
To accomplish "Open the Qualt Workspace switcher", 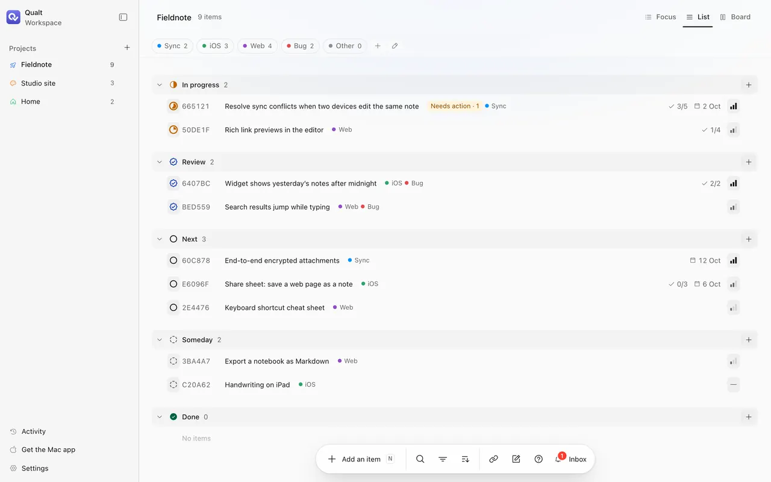I will [35, 17].
